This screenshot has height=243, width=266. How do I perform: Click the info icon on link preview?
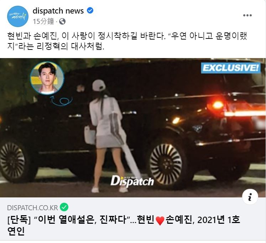[250, 197]
